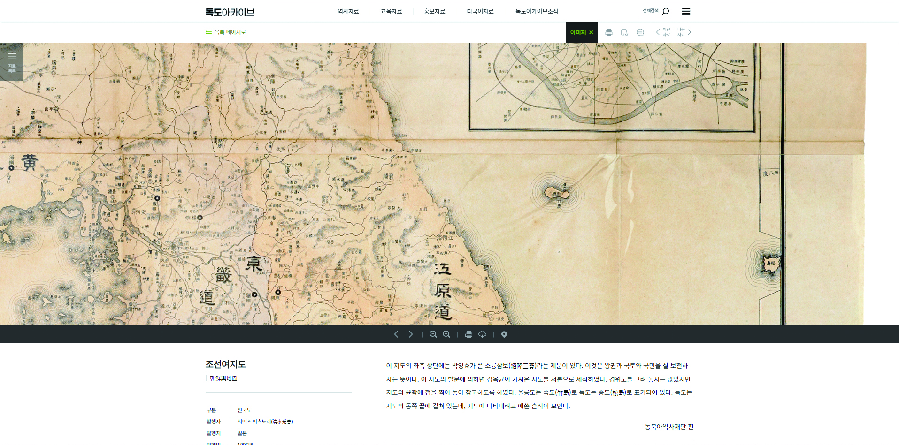899x445 pixels.
Task: Click the 구분 field label
Action: tap(211, 410)
